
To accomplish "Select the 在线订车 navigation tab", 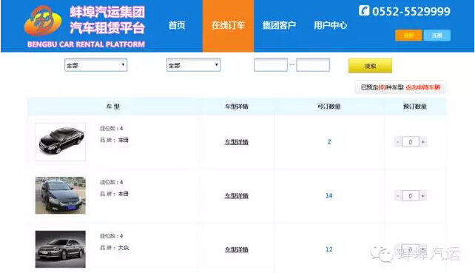I will point(228,25).
